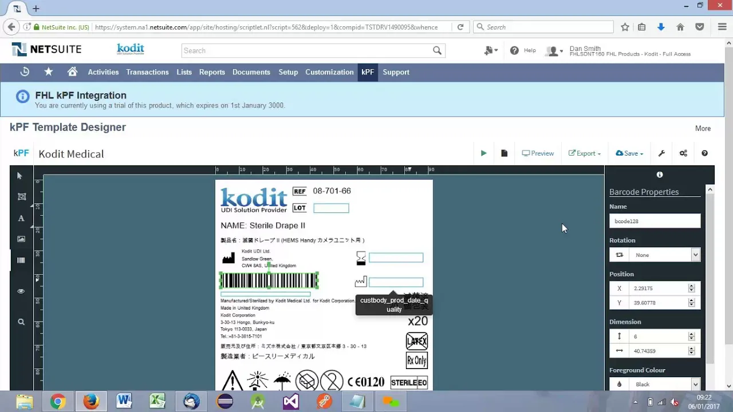The image size is (733, 412).
Task: Go to NetSuite Home icon
Action: click(x=72, y=72)
